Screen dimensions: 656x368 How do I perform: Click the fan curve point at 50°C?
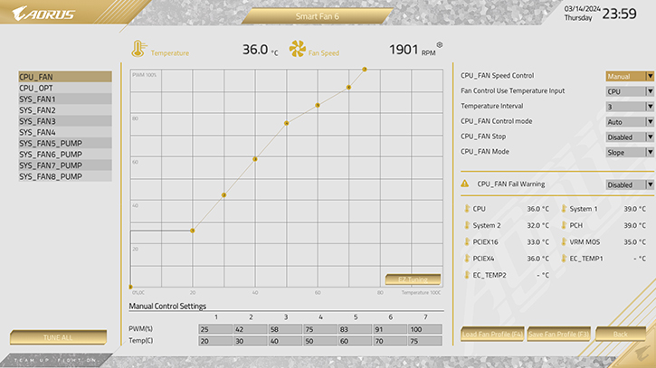pos(286,123)
